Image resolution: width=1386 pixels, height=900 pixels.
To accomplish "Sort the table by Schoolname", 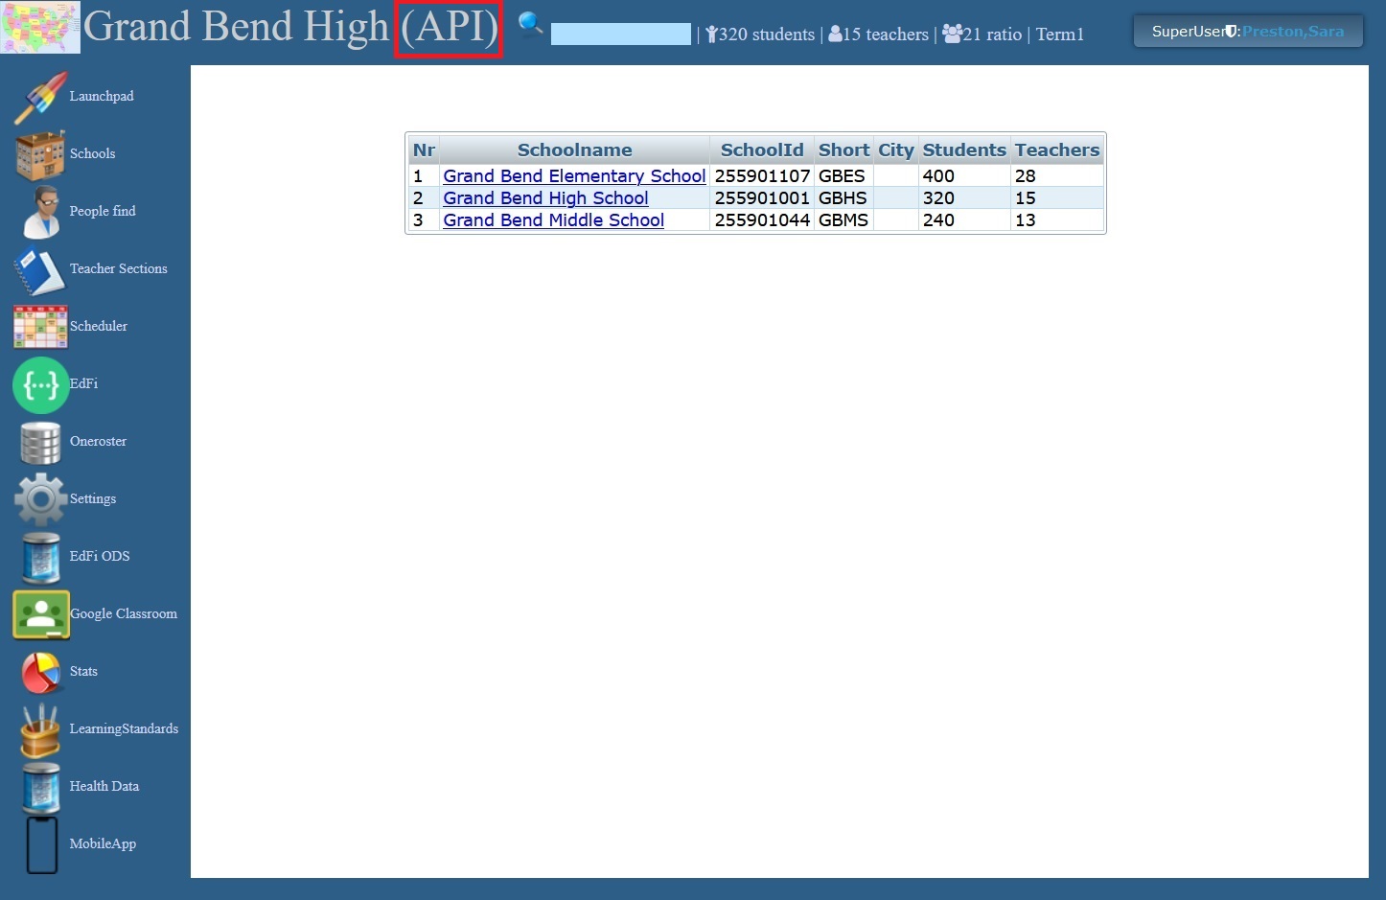I will (x=574, y=150).
